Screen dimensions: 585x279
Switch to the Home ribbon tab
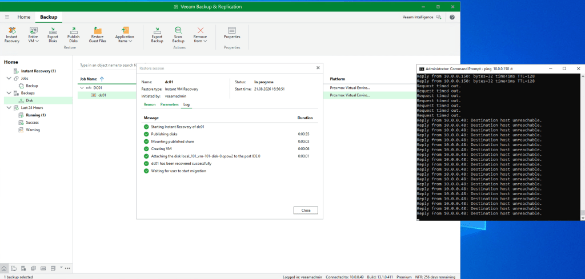click(x=24, y=17)
